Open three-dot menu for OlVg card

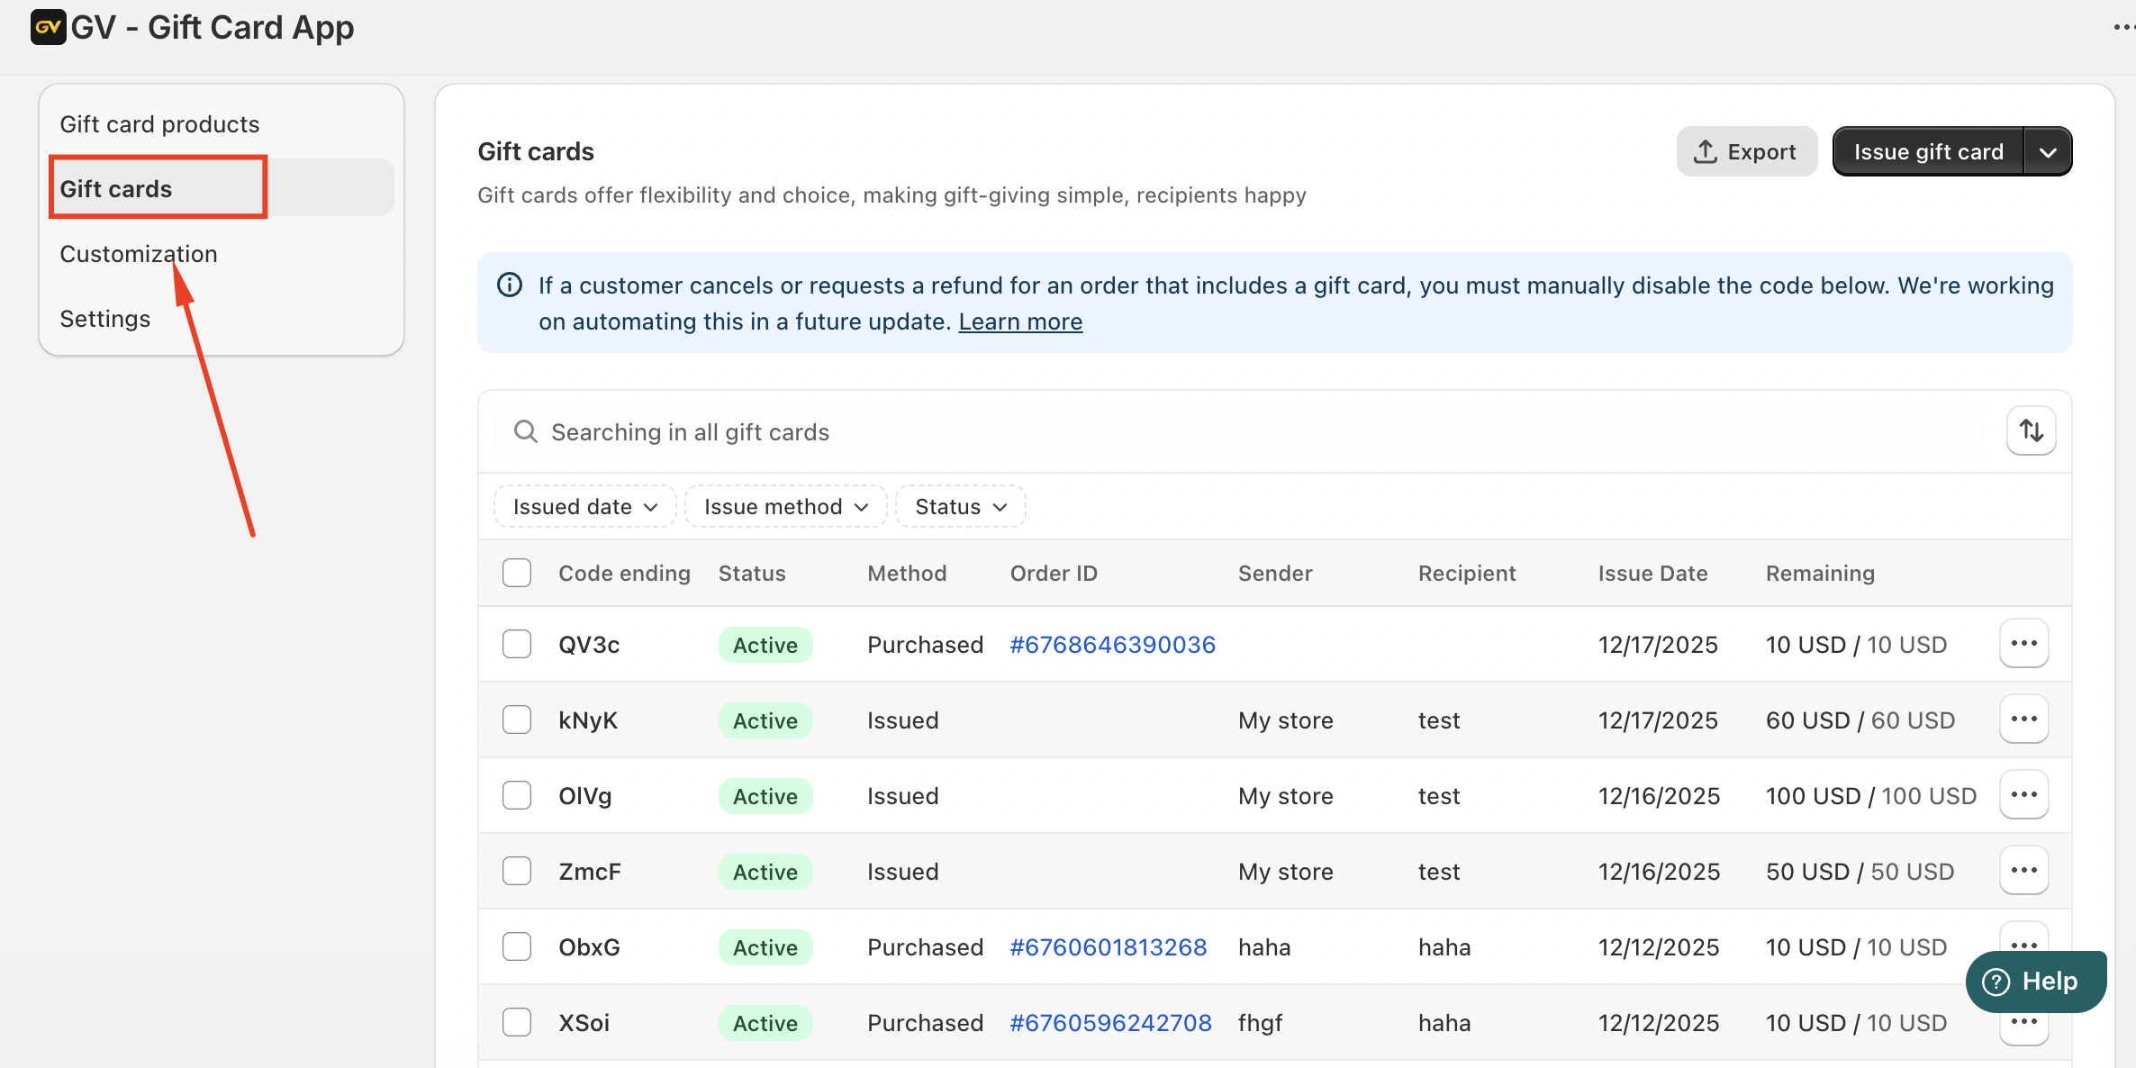pos(2023,795)
